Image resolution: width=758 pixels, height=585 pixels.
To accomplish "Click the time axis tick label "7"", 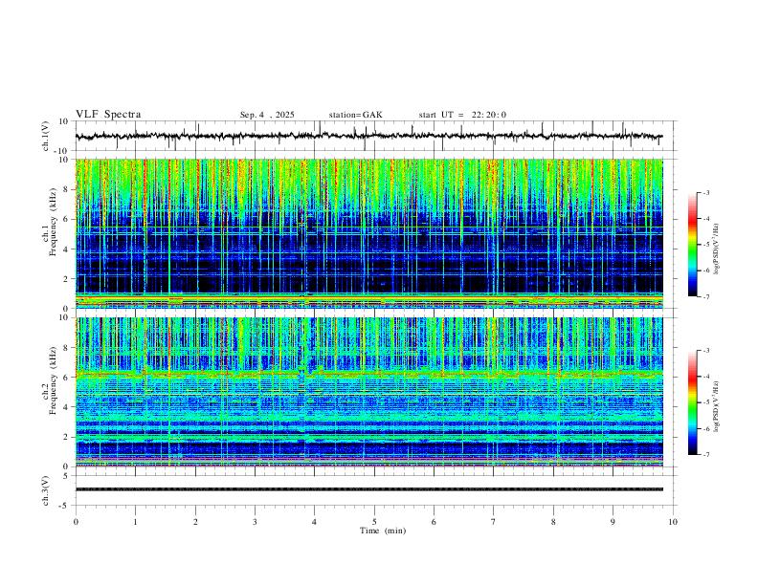I will (x=494, y=522).
